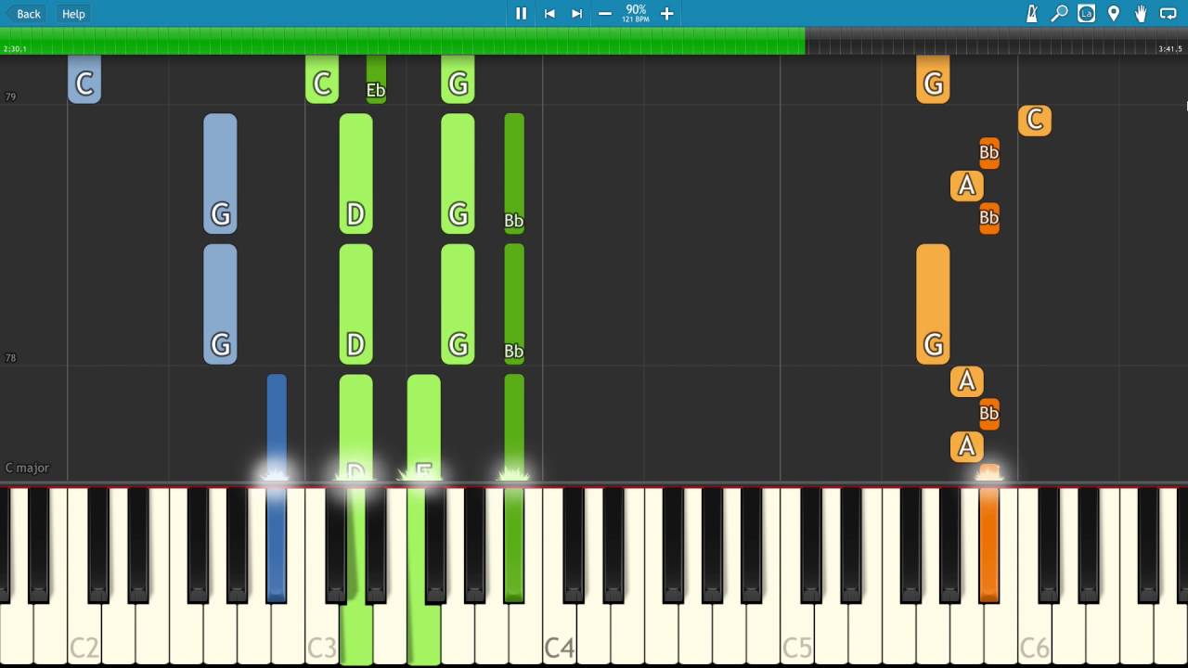Toggle the loop section icon
The image size is (1188, 668).
click(1169, 13)
